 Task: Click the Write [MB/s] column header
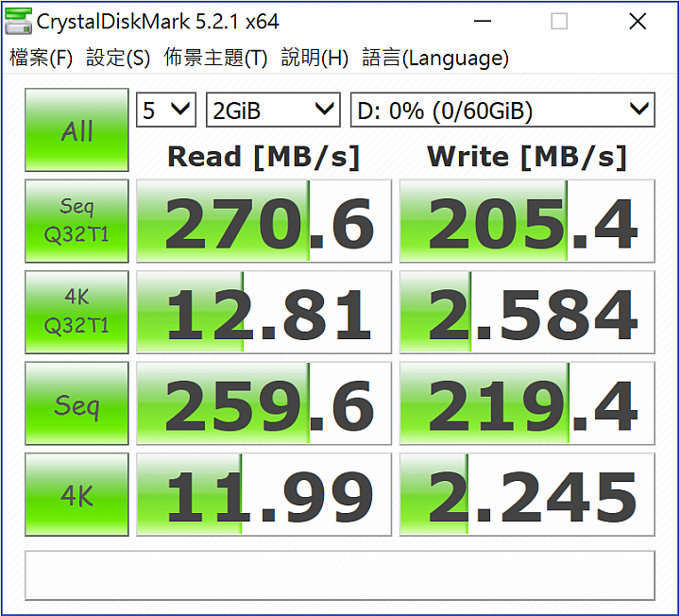(x=527, y=156)
